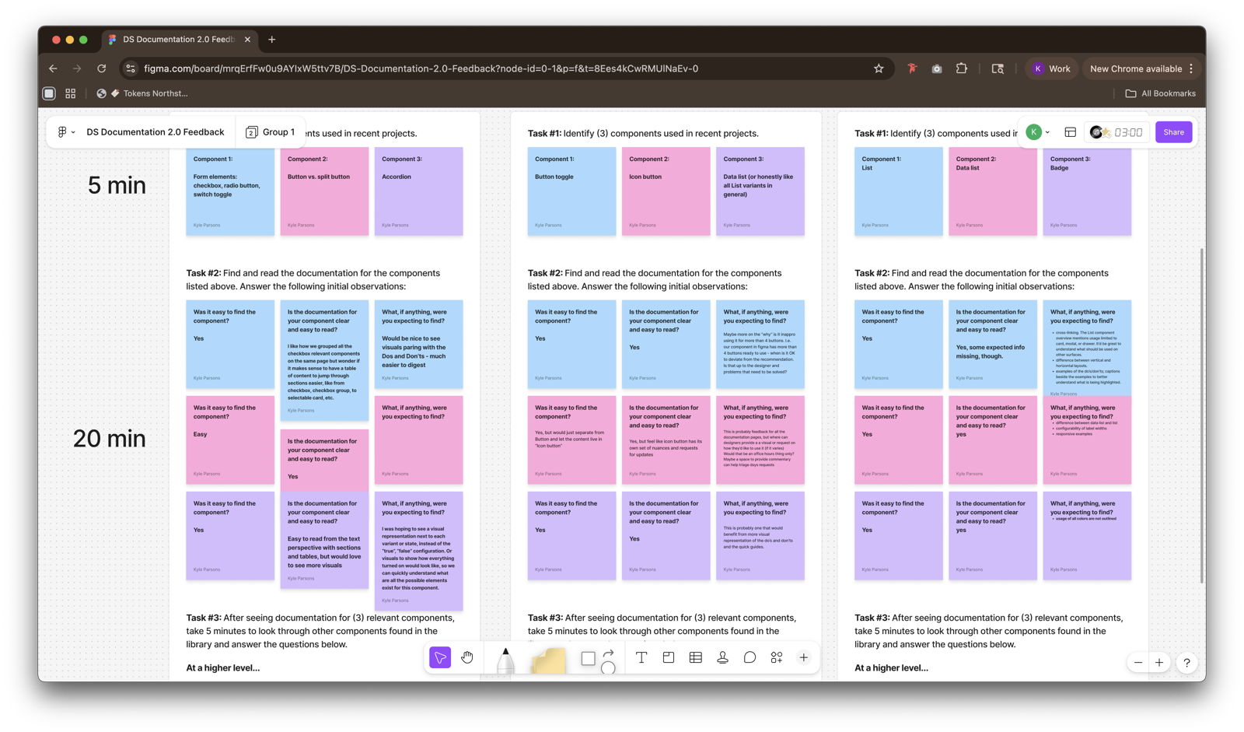This screenshot has height=732, width=1244.
Task: Open the Chrome Extensions puzzle icon
Action: 962,68
